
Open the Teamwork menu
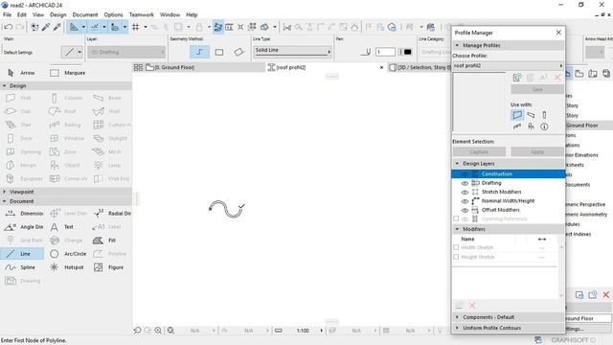(142, 15)
